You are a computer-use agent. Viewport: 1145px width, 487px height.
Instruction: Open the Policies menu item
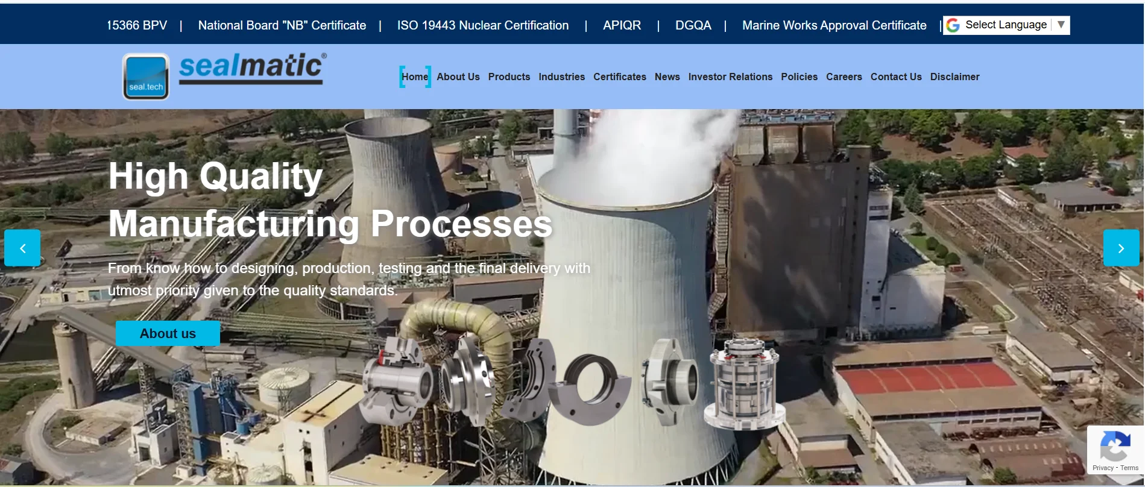pyautogui.click(x=799, y=77)
